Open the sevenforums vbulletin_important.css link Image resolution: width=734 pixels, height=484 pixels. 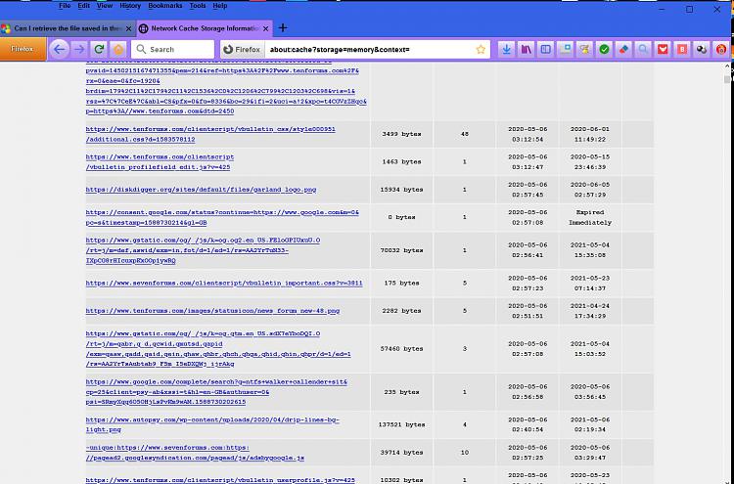224,283
